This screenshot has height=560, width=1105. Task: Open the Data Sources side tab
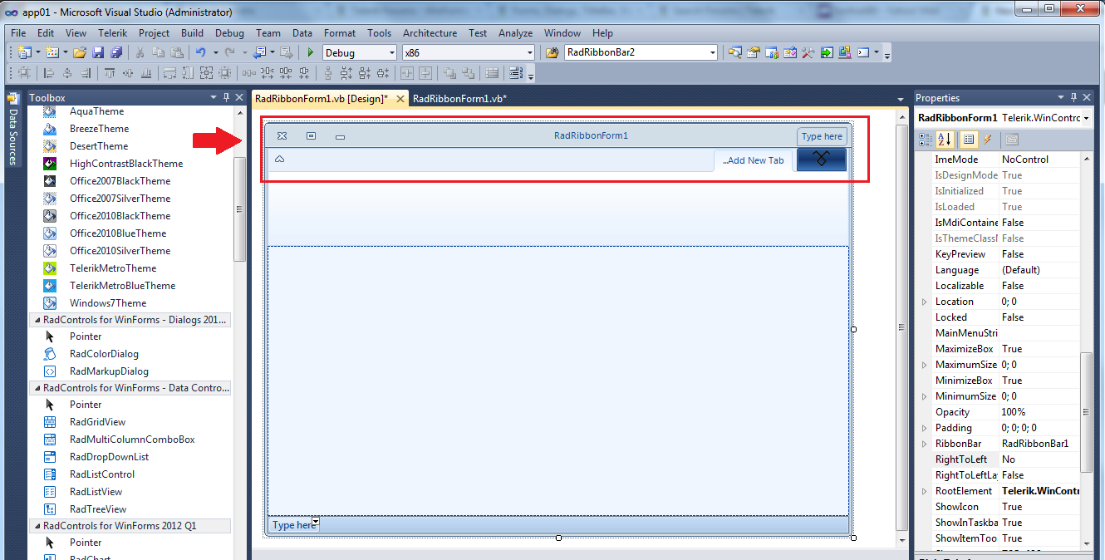point(12,129)
